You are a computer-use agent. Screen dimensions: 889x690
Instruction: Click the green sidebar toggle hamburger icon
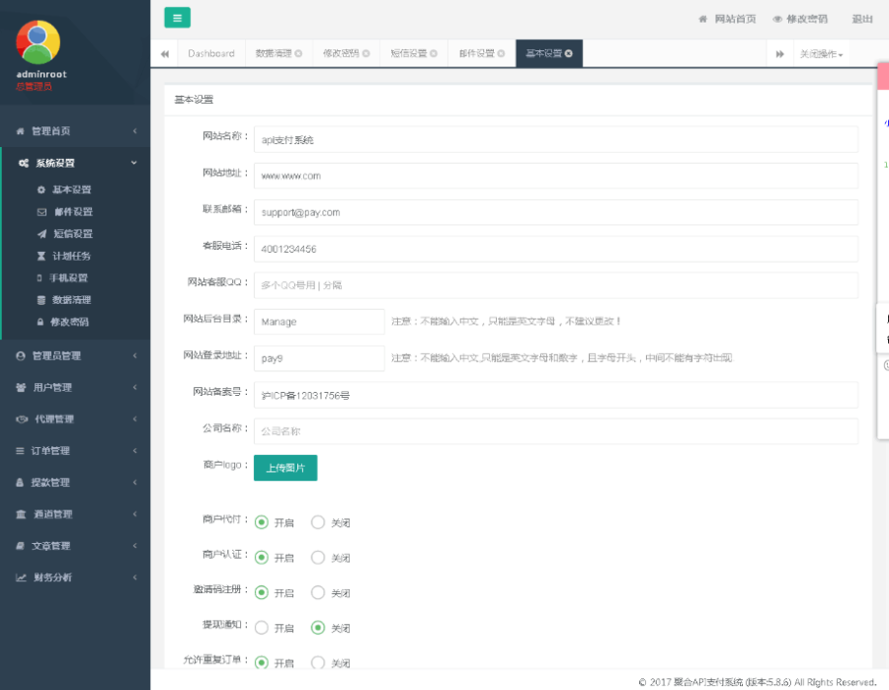pyautogui.click(x=177, y=18)
